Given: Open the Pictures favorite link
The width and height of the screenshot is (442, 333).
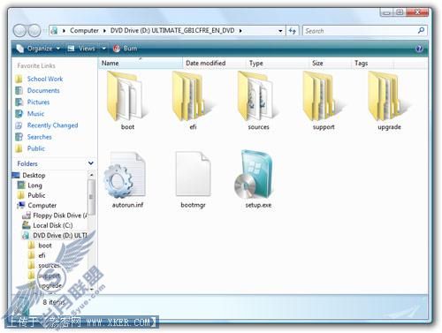Looking at the screenshot, I should 38,102.
